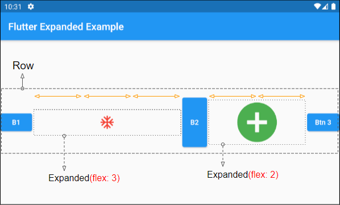Click the settings gear in status bar

pos(31,7)
